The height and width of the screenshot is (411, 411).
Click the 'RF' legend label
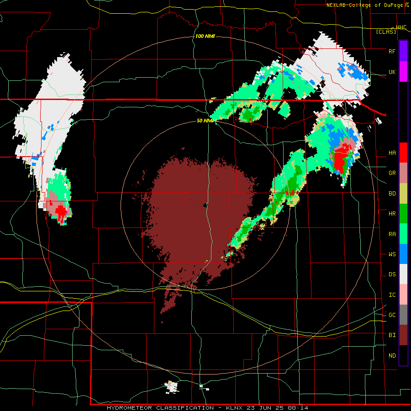tap(392, 51)
